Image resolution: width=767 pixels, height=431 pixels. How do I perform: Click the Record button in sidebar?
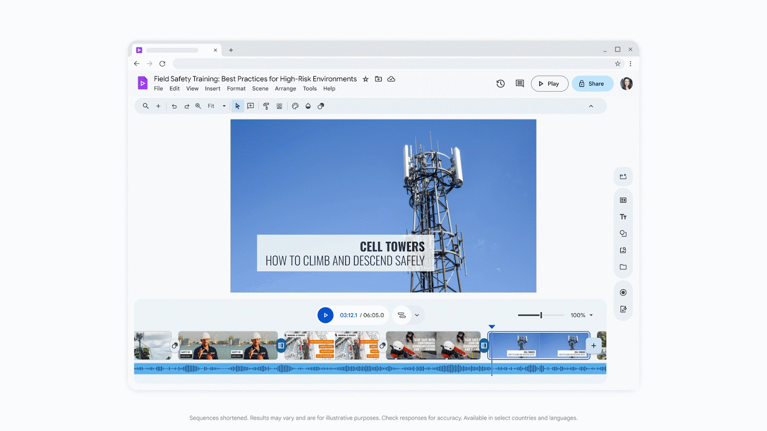[623, 293]
